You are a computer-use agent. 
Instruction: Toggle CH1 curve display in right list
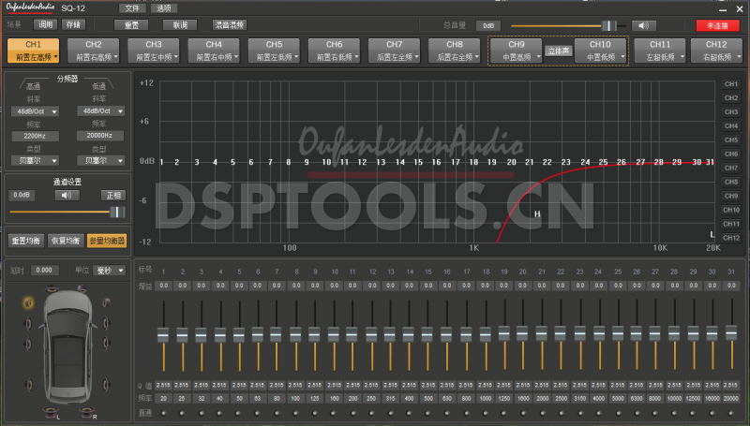731,84
